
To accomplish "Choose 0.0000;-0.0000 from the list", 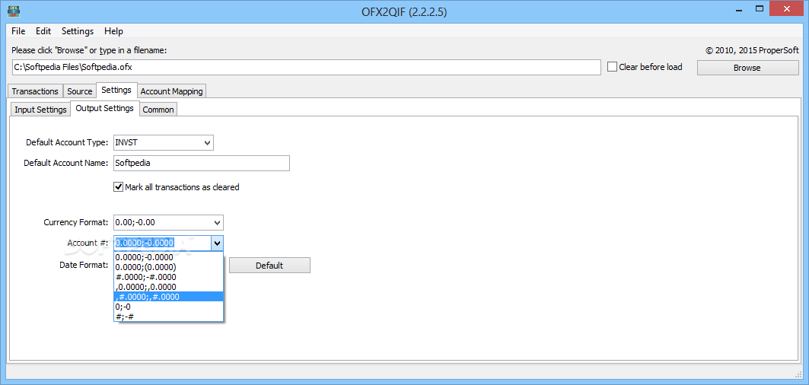I will click(168, 257).
